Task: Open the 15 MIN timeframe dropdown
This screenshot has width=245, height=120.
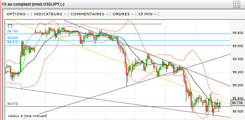Action: [x=147, y=14]
